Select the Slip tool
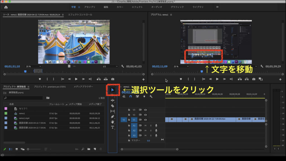 click(x=113, y=111)
